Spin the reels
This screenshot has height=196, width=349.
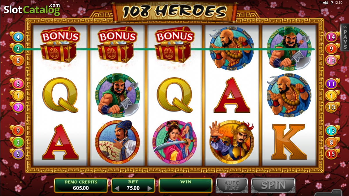point(274,186)
